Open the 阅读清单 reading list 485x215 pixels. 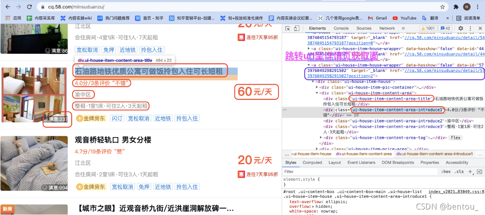468,18
